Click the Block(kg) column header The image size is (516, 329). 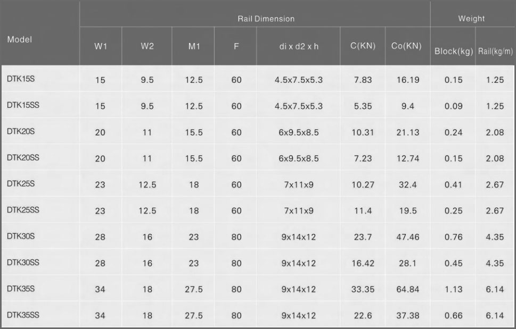[x=454, y=51]
